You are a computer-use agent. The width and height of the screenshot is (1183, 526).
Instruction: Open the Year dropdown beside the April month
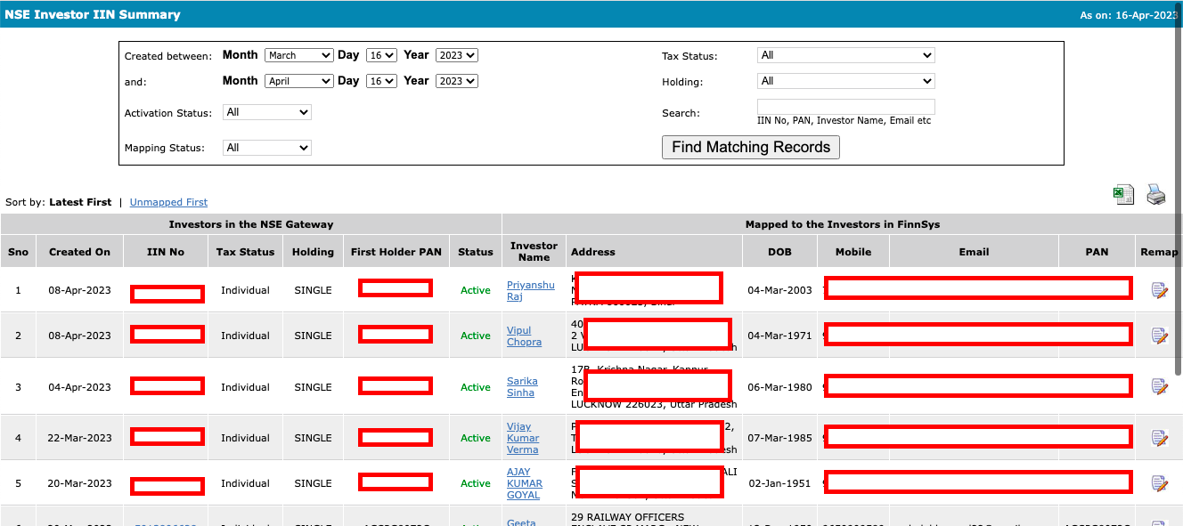point(457,81)
